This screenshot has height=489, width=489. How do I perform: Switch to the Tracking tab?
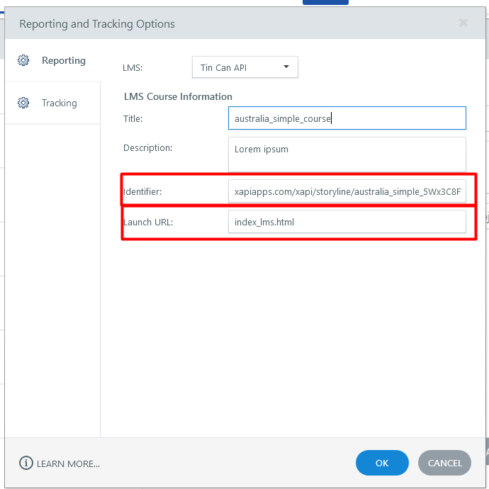click(x=60, y=103)
